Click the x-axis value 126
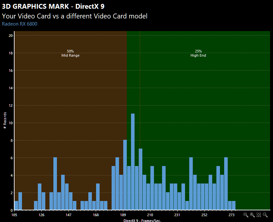This screenshot has height=222, width=273. coord(41,215)
